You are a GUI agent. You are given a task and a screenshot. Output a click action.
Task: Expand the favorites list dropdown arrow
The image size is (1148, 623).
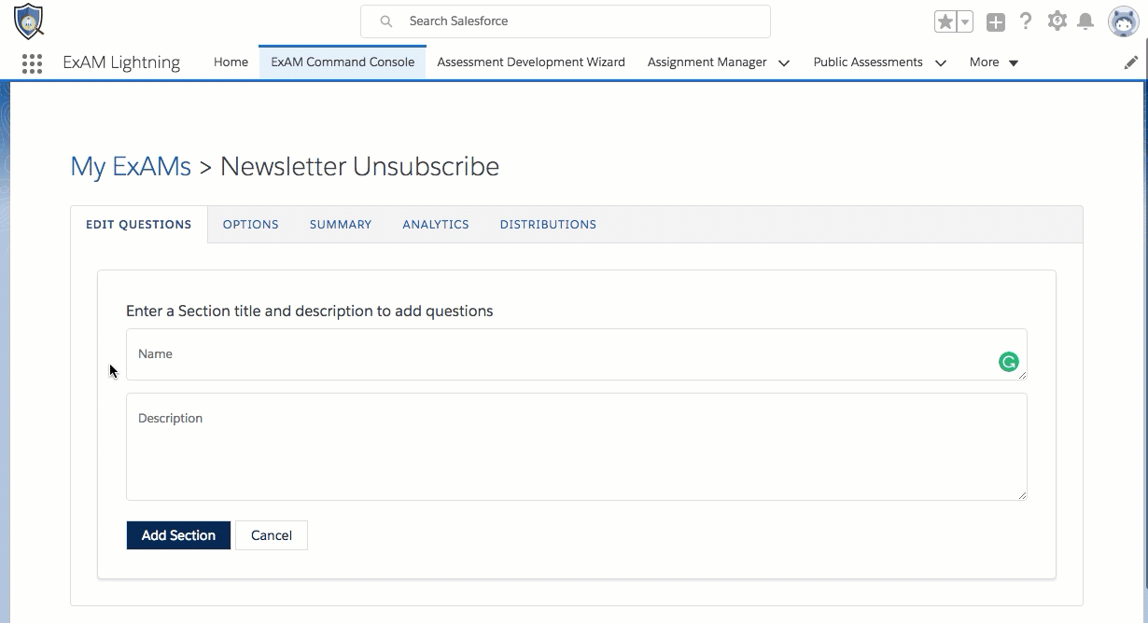point(965,22)
